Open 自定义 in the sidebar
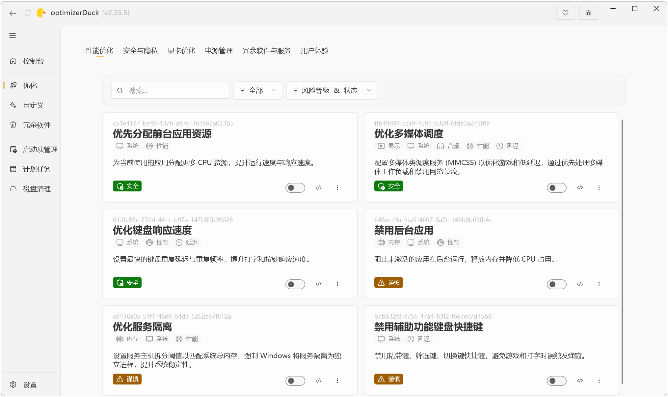The width and height of the screenshot is (668, 397). 31,105
